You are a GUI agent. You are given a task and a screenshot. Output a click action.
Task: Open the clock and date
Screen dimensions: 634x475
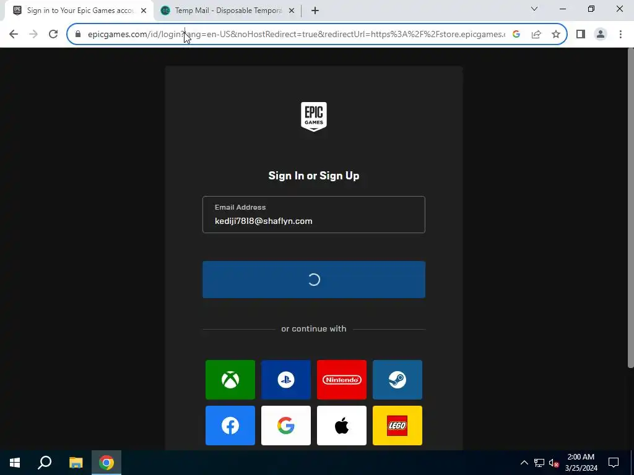point(581,463)
